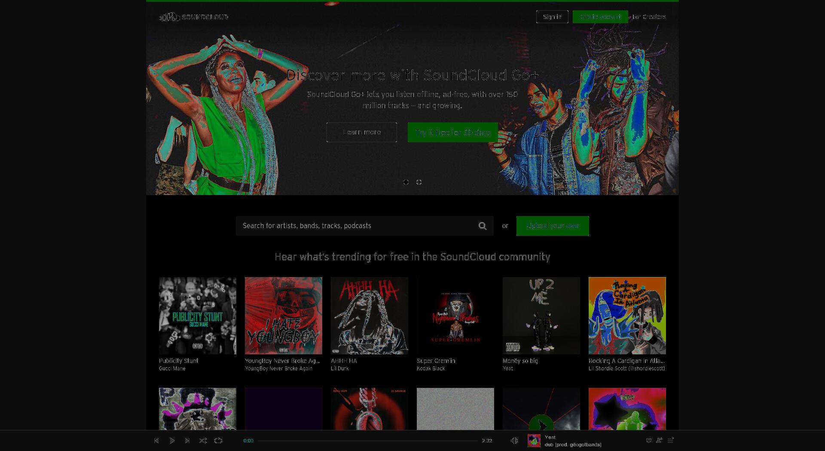Viewport: 825px width, 451px height.
Task: Open the Super Gremlin album cover
Action: tap(455, 316)
